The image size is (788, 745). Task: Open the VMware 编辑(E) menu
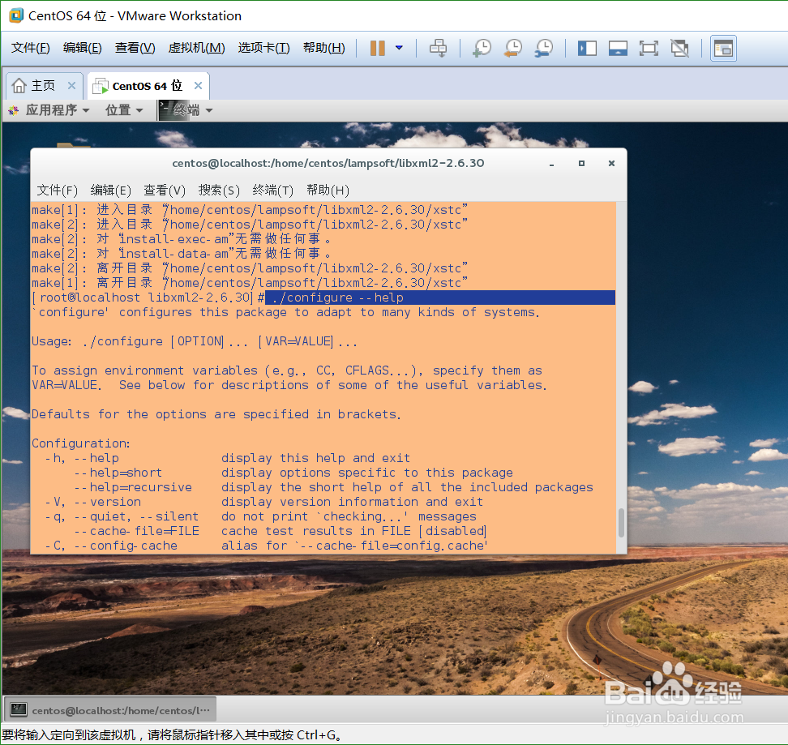pyautogui.click(x=83, y=48)
